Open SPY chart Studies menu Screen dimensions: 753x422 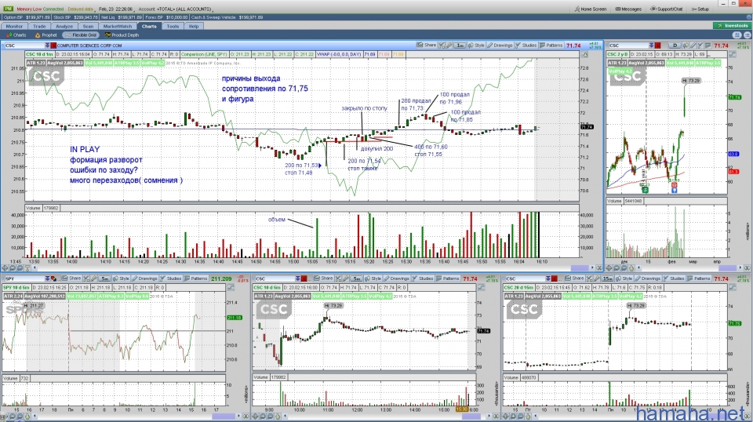[x=170, y=278]
